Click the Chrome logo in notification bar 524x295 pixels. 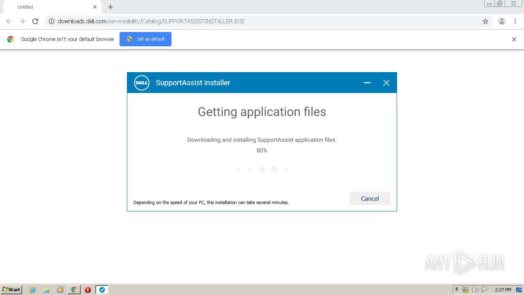click(11, 39)
